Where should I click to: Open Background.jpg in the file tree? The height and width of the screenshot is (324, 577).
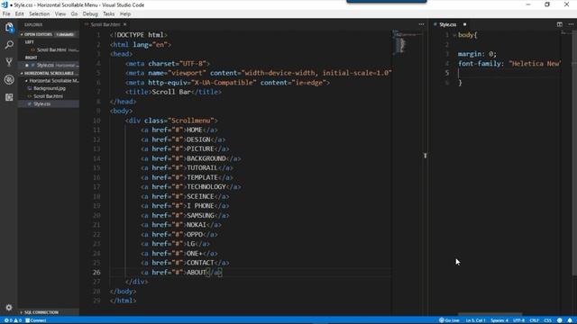[x=49, y=88]
